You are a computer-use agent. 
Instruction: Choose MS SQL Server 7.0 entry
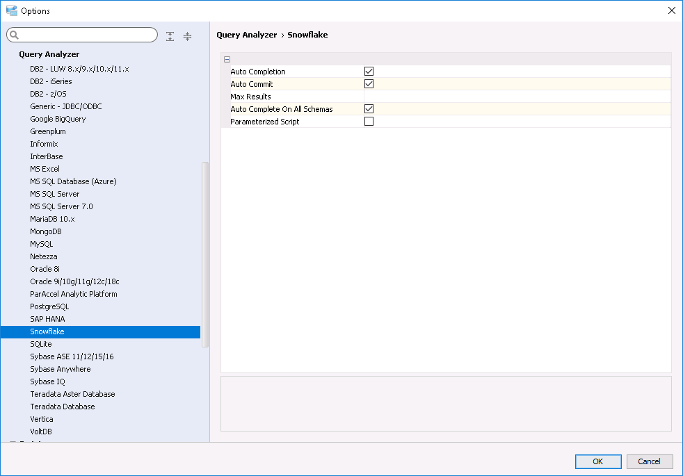[x=61, y=206]
